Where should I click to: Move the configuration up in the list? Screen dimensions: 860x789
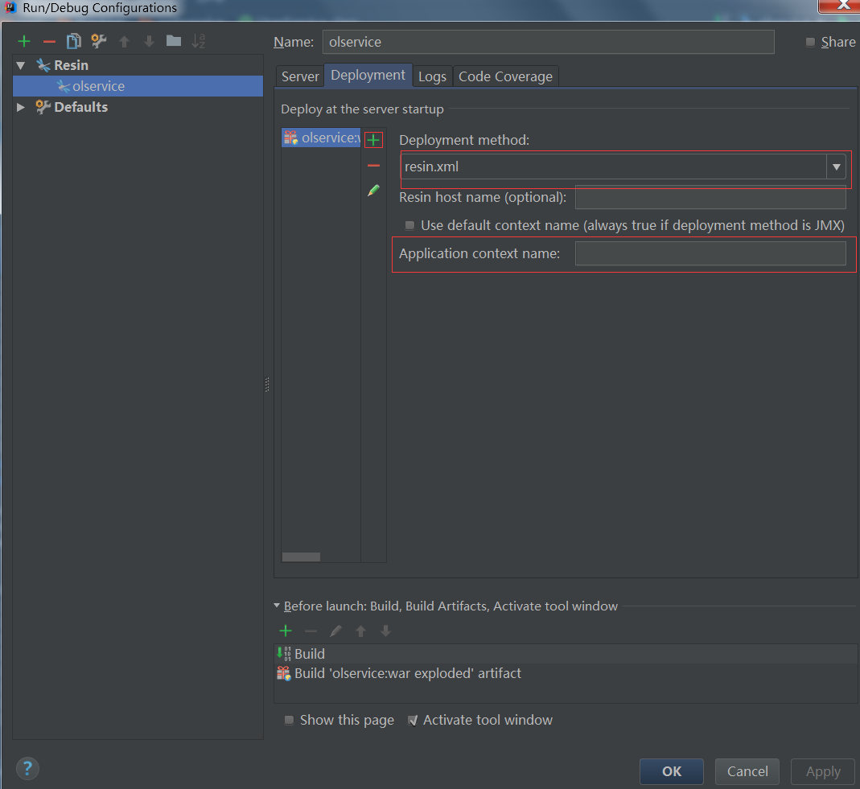coord(125,42)
